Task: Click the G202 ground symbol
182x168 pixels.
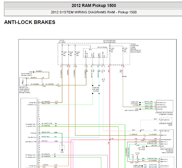Action: [140, 109]
